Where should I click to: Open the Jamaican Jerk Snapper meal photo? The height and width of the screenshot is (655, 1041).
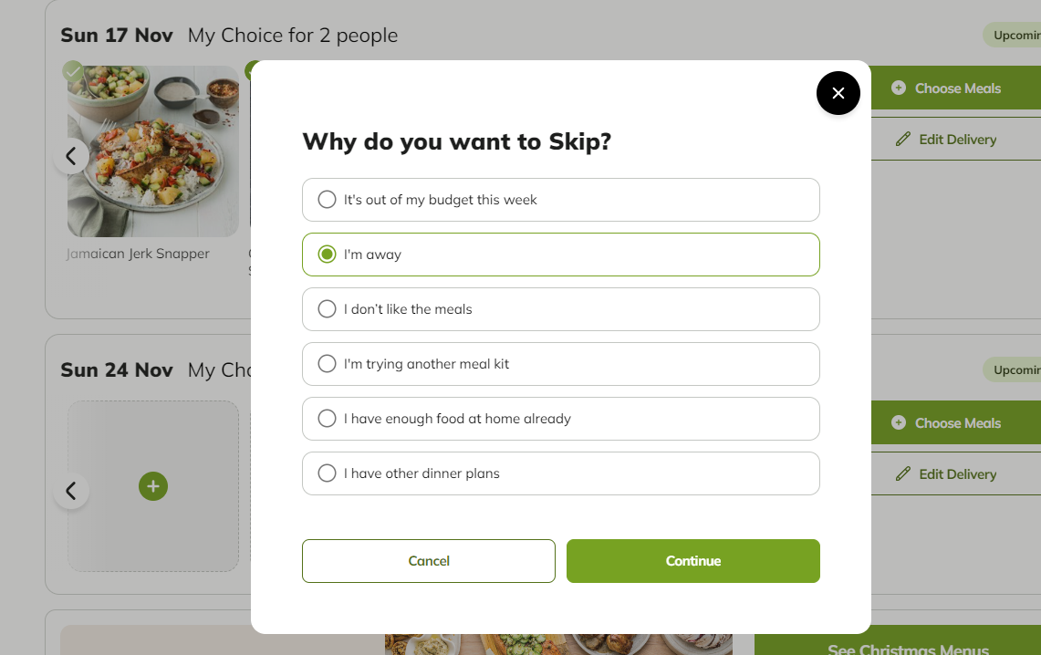(152, 151)
